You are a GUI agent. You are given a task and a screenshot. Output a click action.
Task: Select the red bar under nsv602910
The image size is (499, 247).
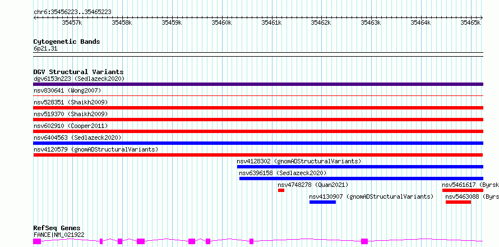[x=258, y=131]
